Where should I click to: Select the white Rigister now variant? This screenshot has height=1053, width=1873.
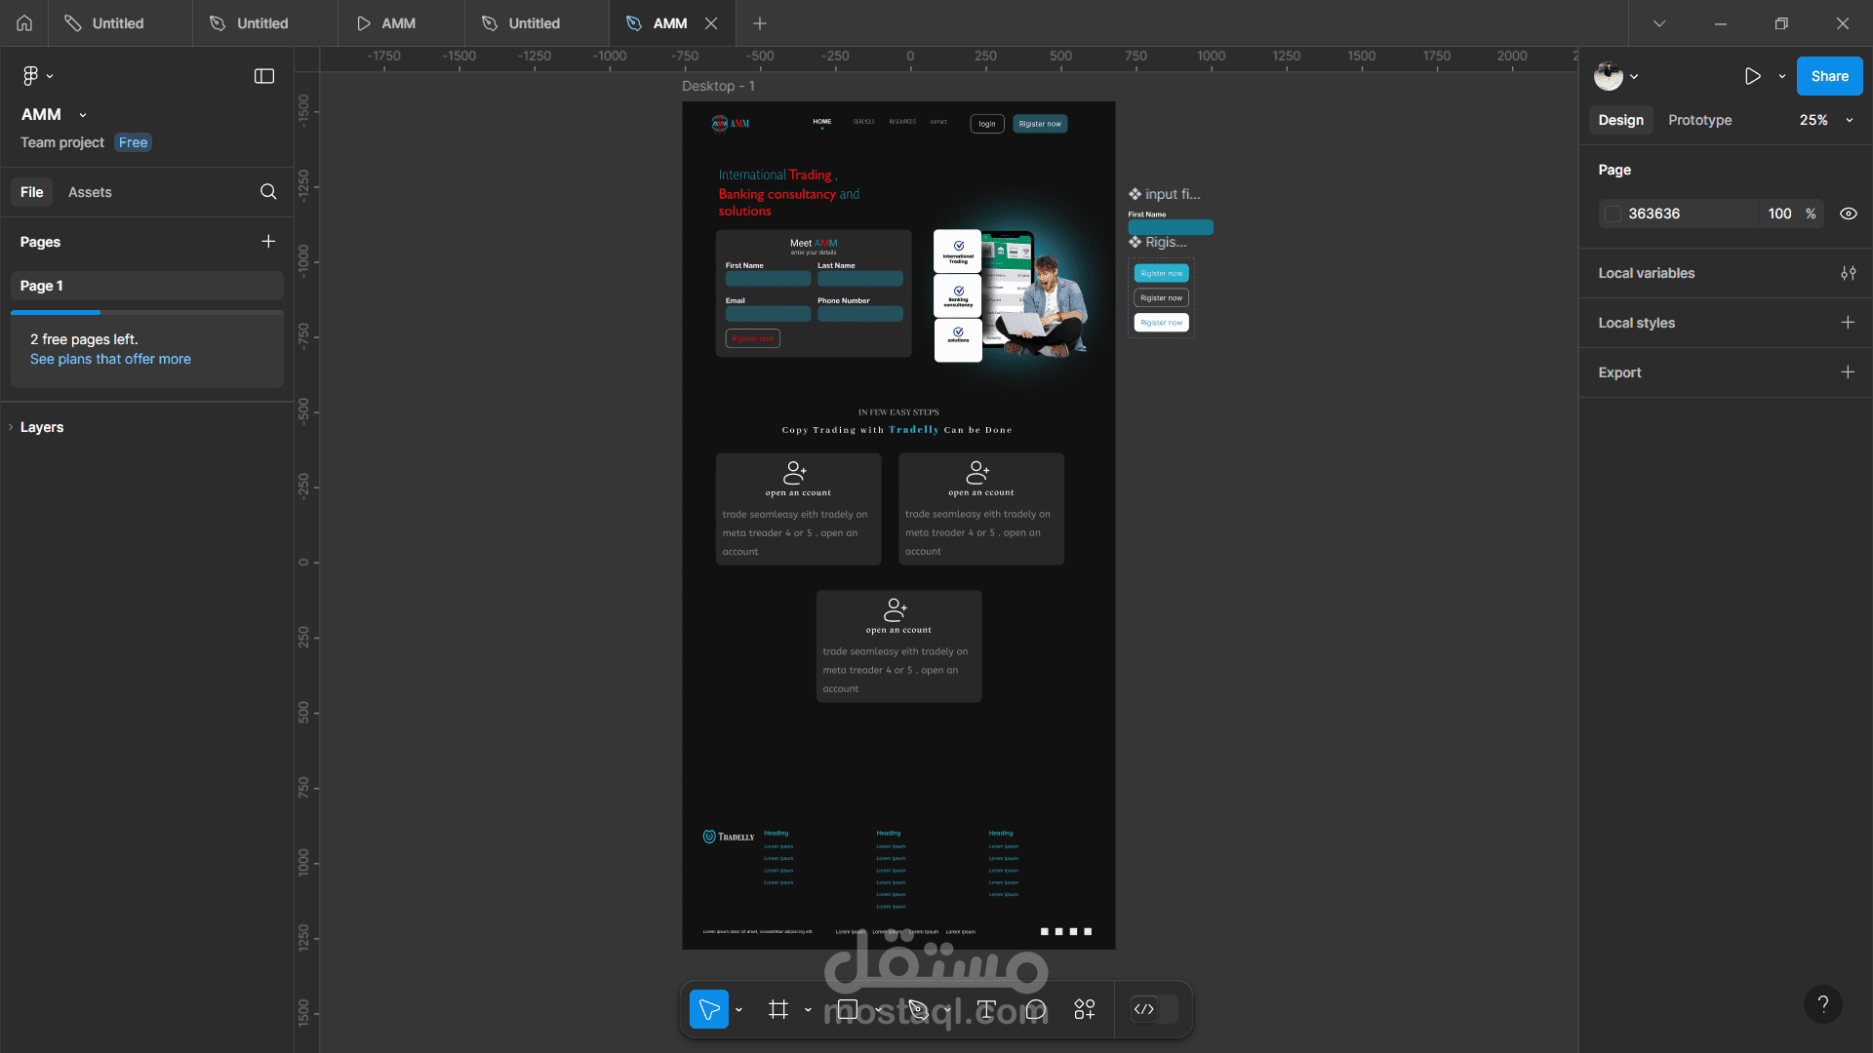(x=1161, y=322)
